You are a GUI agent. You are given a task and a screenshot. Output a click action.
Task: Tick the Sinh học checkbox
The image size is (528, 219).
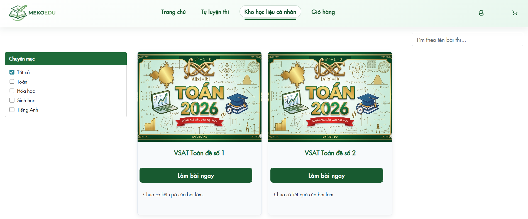pos(12,100)
